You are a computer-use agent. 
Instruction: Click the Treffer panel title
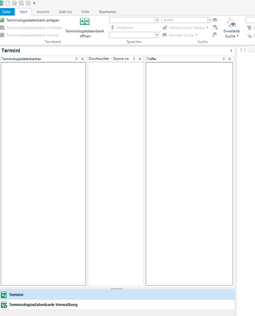(151, 59)
